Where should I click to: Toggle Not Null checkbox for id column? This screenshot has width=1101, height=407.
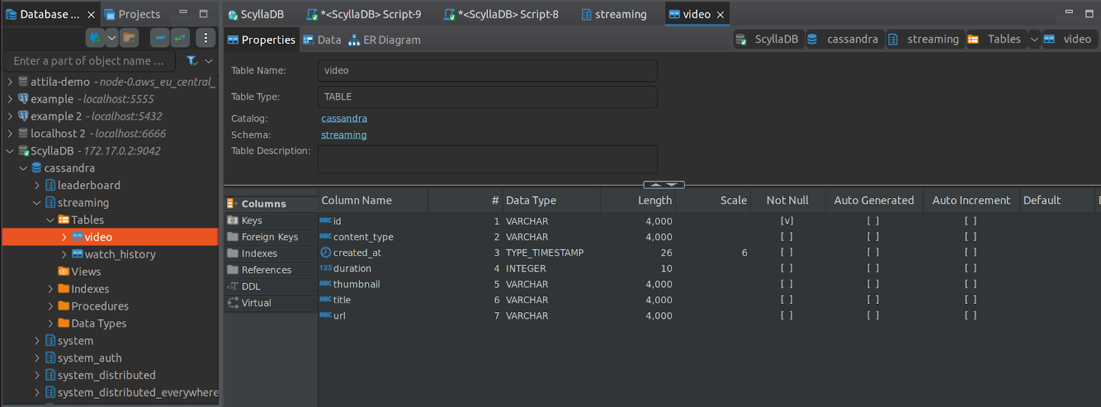(x=787, y=221)
